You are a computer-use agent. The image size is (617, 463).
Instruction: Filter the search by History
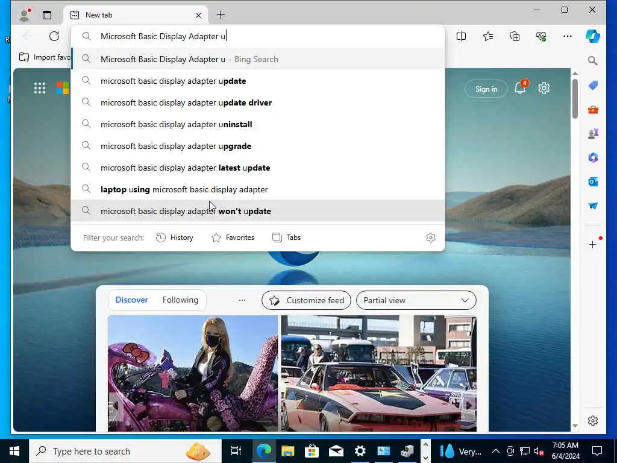click(x=175, y=238)
